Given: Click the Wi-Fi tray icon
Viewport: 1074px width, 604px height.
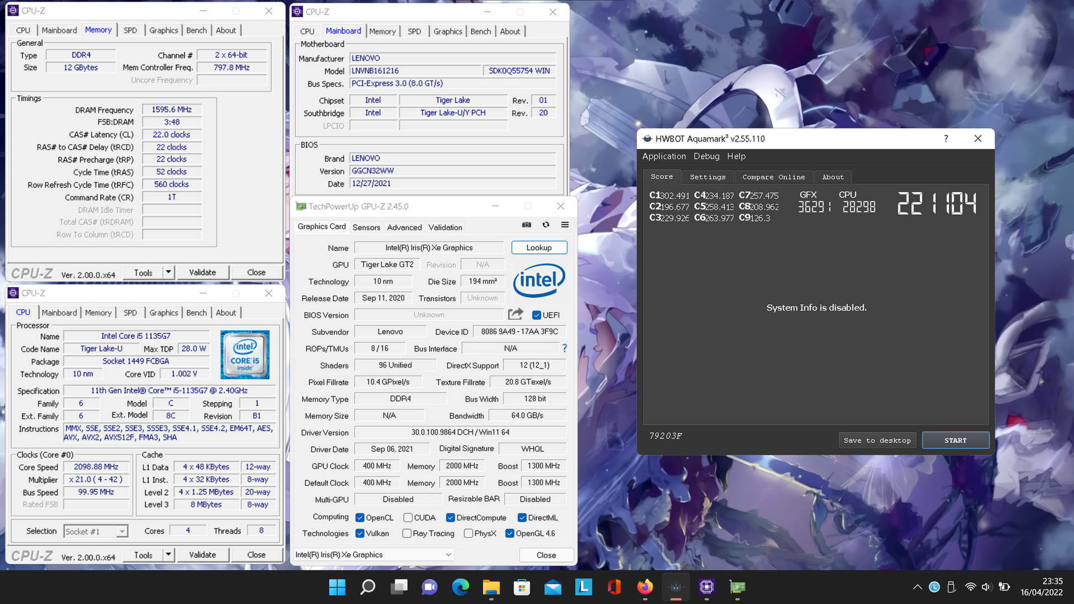Looking at the screenshot, I should tap(971, 587).
